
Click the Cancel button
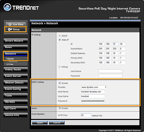pyautogui.click(x=57, y=123)
